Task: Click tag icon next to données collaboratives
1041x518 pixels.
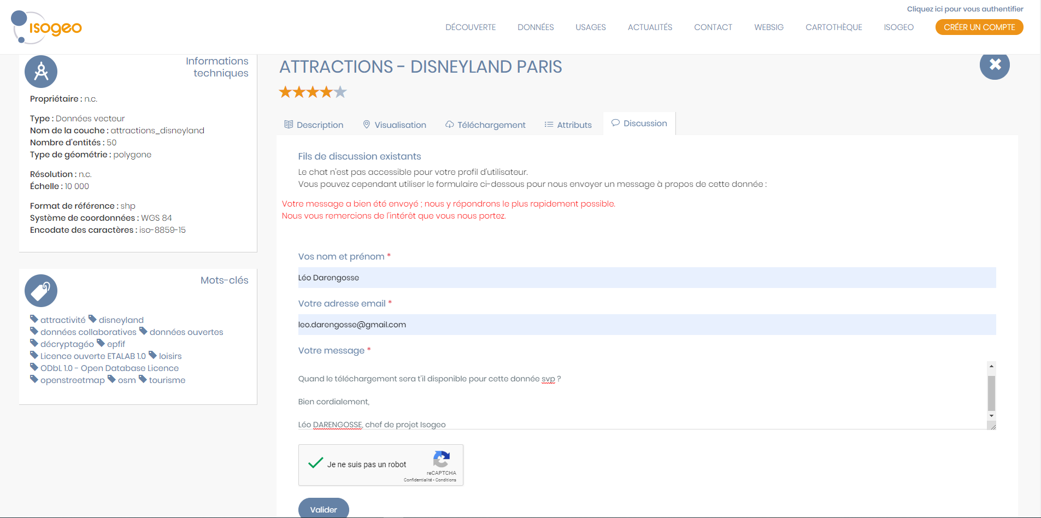Action: point(34,331)
